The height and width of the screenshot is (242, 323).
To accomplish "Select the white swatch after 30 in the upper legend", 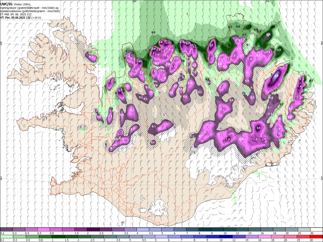I will [316, 230].
